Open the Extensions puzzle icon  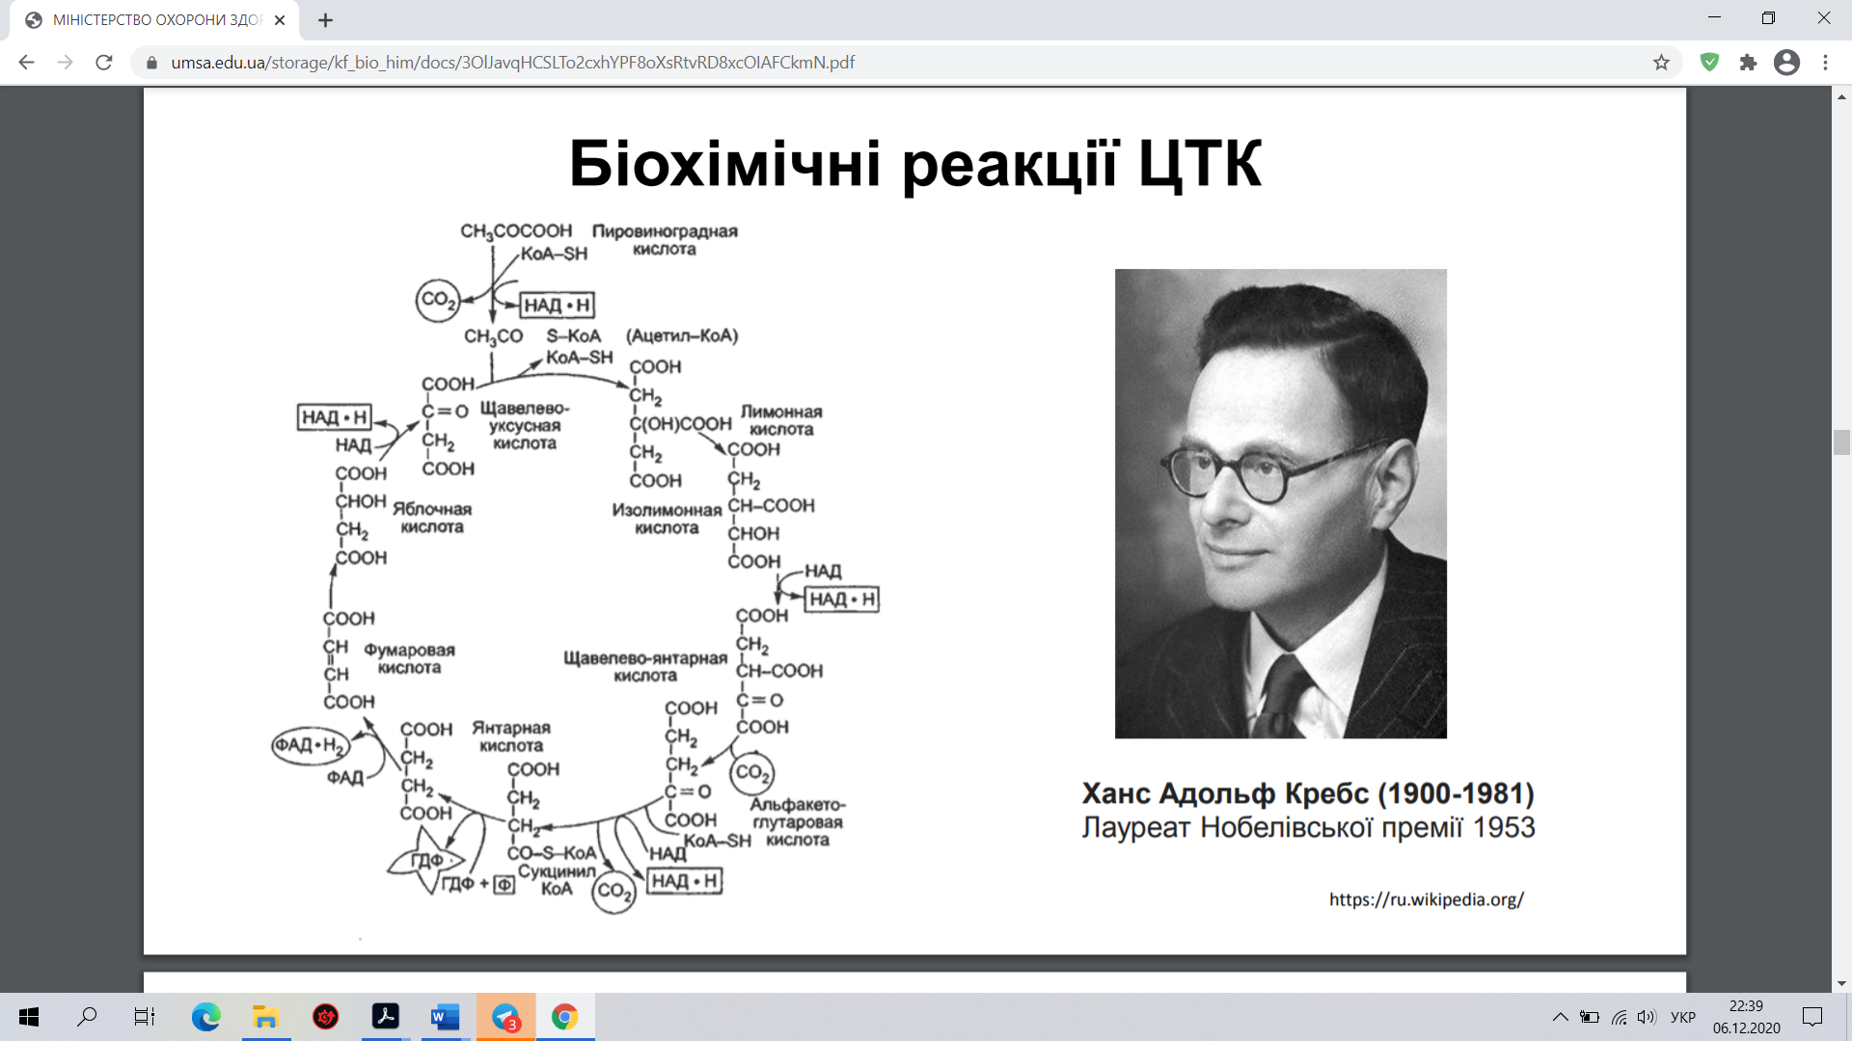[x=1748, y=63]
